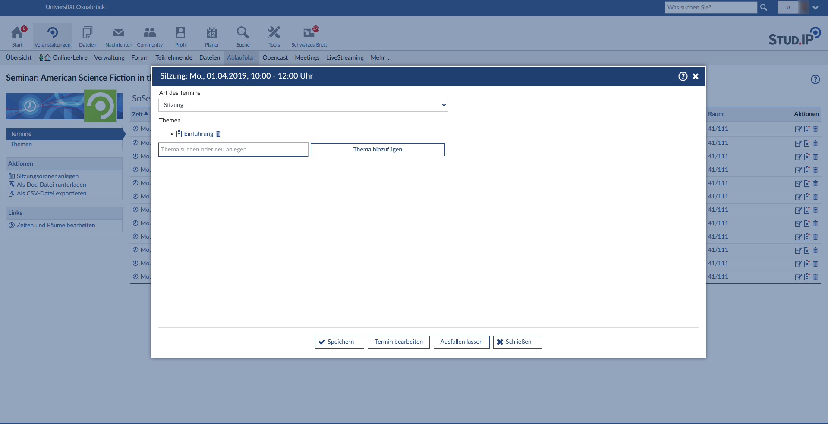Screen dimensions: 828x424
Task: Go to Planer calendar icon
Action: 211,33
